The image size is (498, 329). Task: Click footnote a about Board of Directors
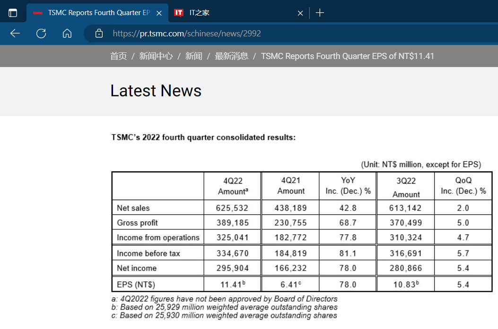(224, 299)
